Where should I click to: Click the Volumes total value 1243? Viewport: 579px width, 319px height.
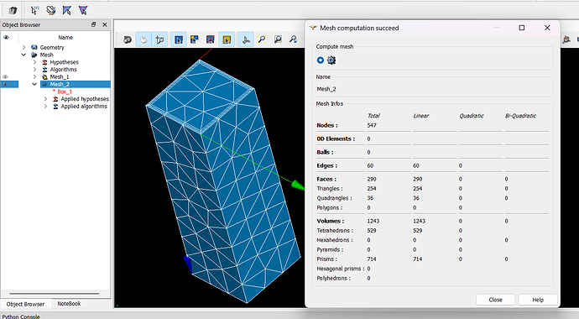tap(373, 221)
